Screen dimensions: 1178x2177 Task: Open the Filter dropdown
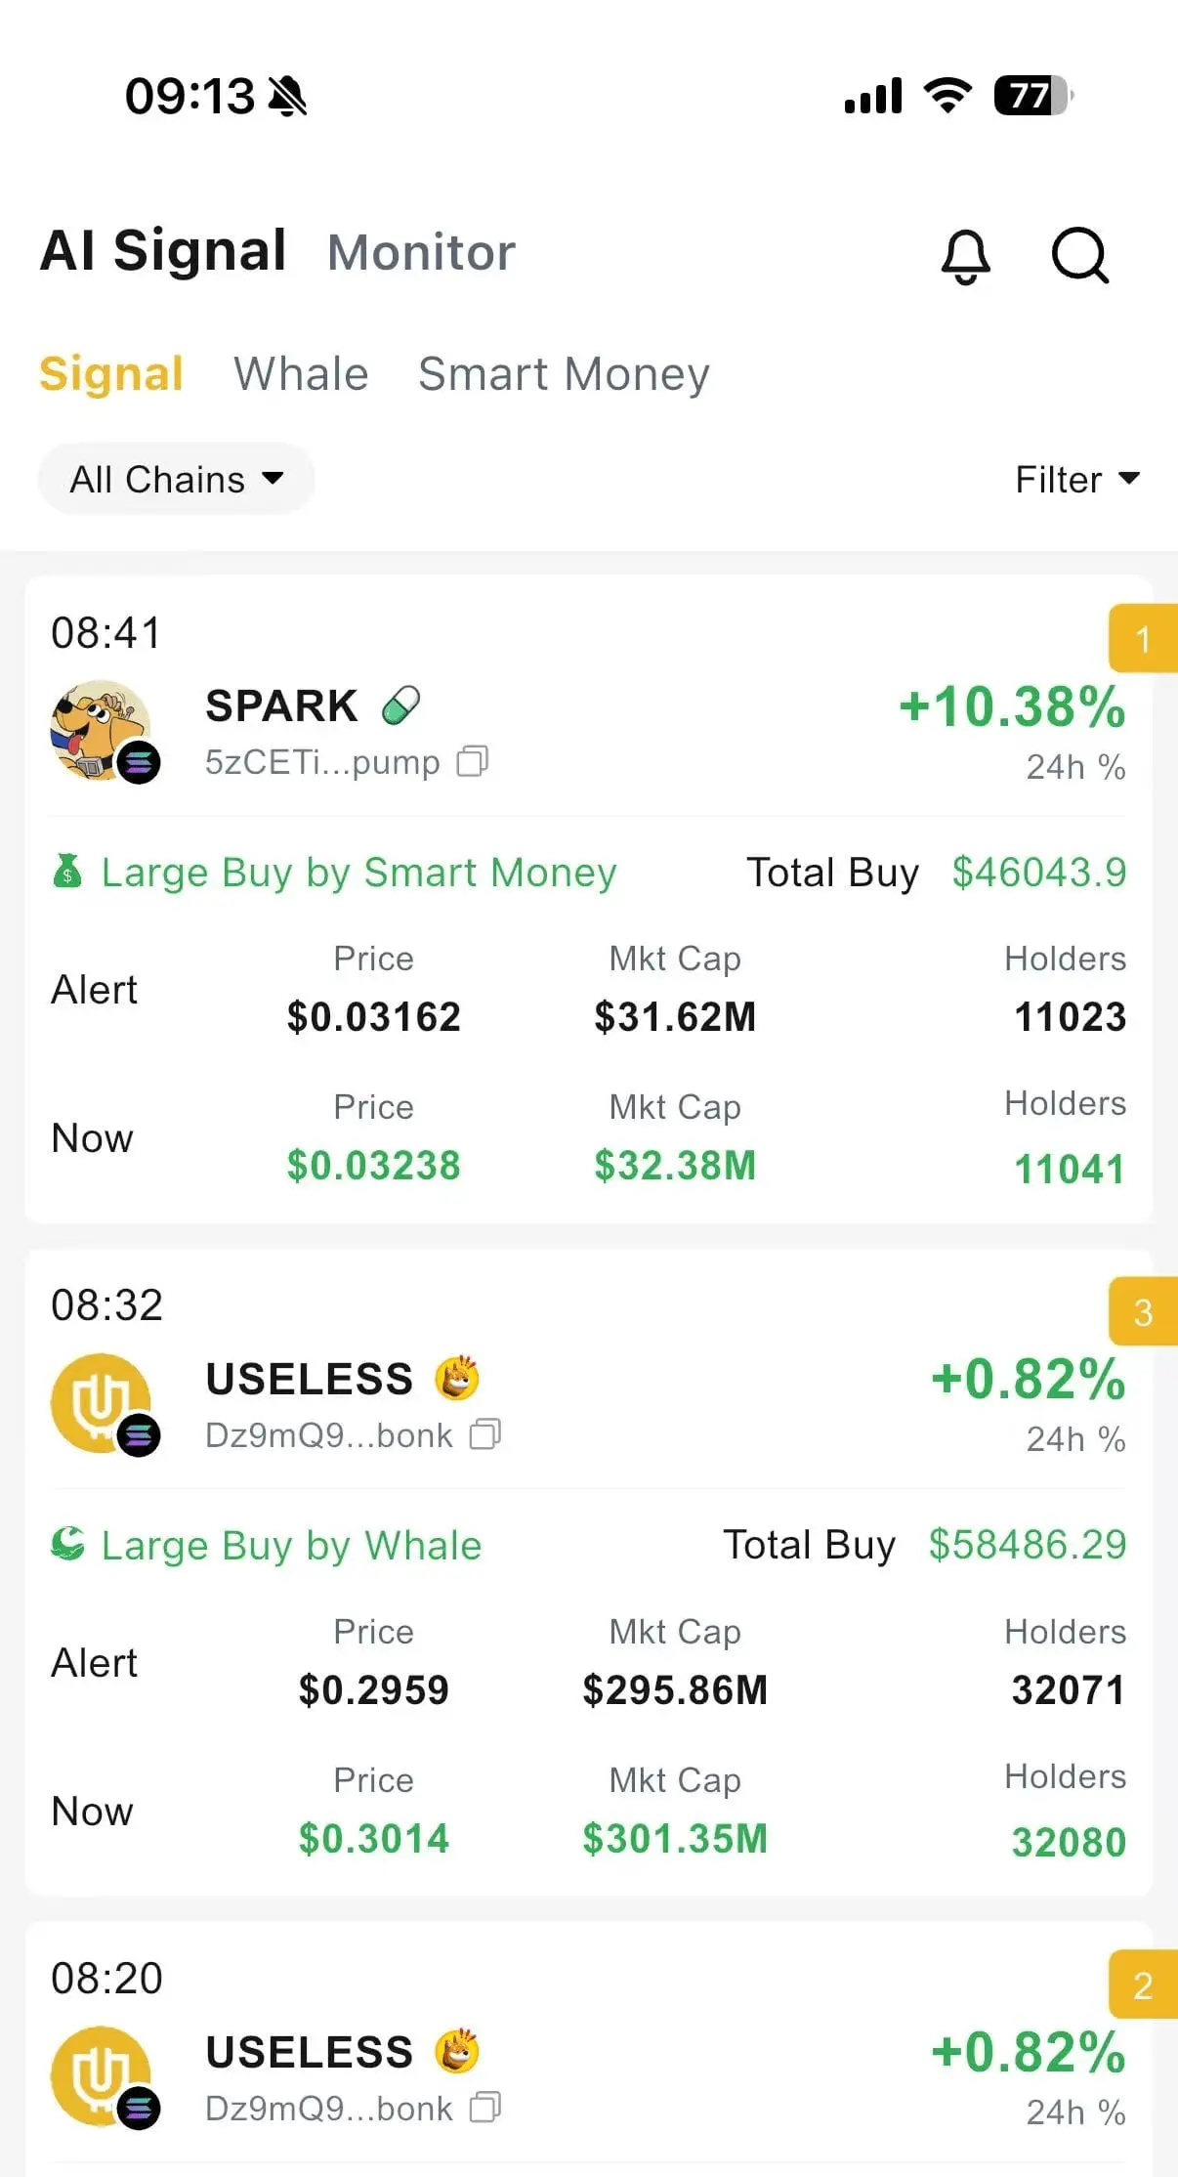[1077, 479]
